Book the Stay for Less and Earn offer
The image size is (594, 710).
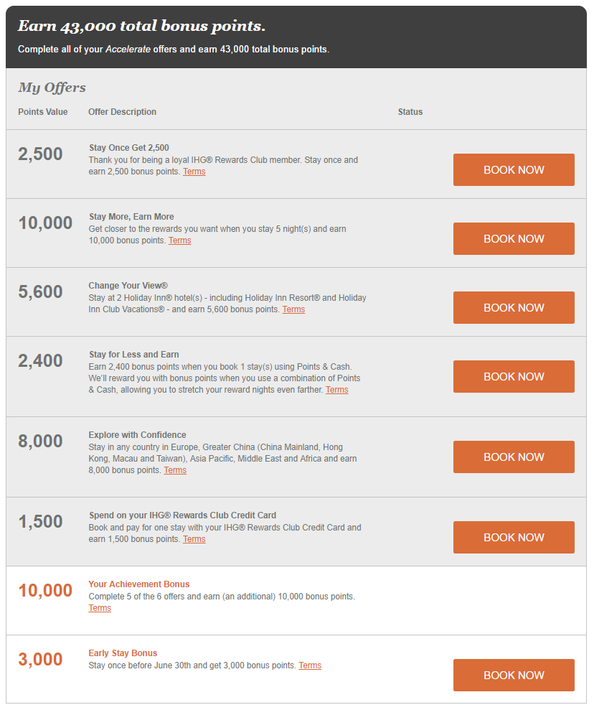click(x=514, y=377)
